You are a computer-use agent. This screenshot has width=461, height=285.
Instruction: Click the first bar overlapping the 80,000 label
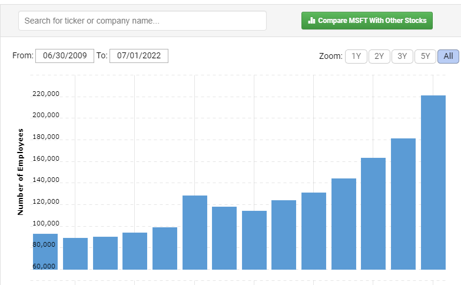[x=45, y=251]
